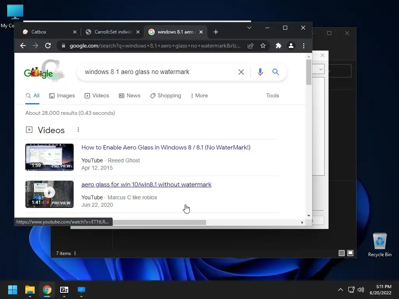Switch Explorer to large icons view
Screen dimensions: 399x299
[350, 253]
